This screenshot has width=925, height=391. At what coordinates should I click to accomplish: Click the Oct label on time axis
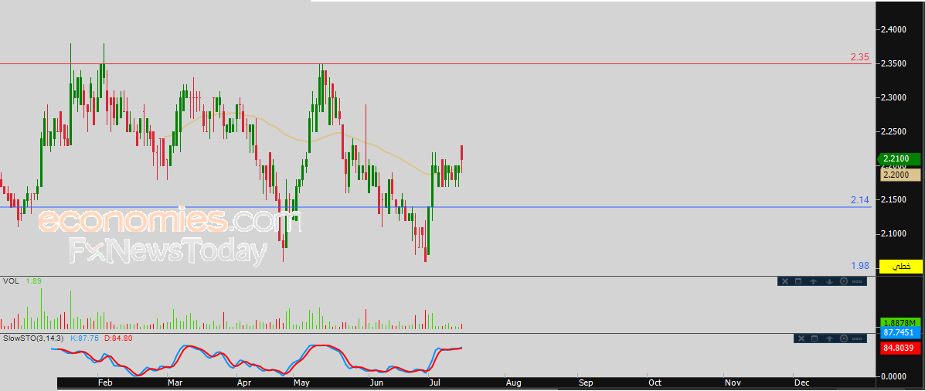pos(655,382)
